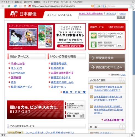Open the ツール(T) menu

tap(66, 2)
